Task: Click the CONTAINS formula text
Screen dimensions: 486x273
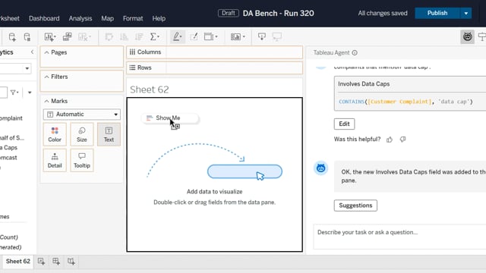Action: 406,102
